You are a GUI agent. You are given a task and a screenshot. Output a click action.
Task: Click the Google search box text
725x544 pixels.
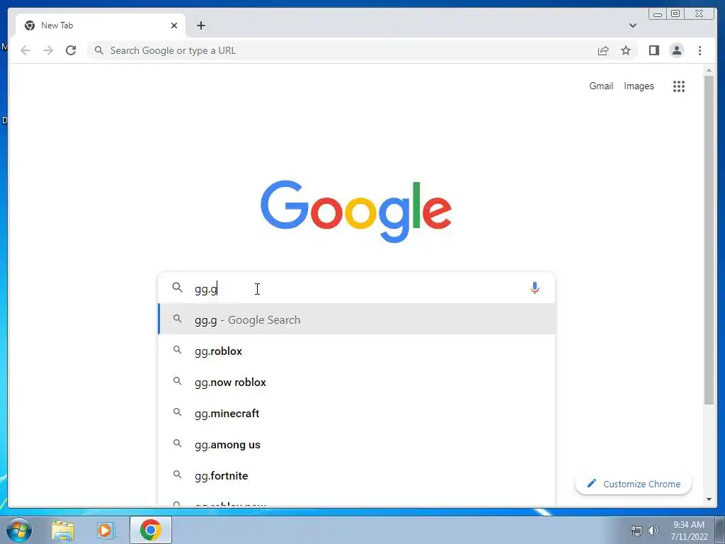click(356, 289)
